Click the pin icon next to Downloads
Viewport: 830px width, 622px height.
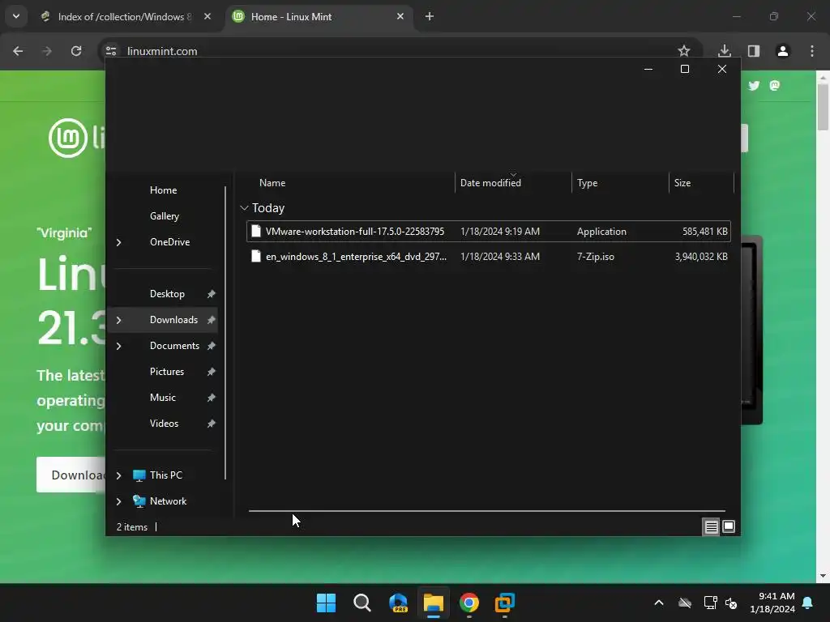point(212,320)
